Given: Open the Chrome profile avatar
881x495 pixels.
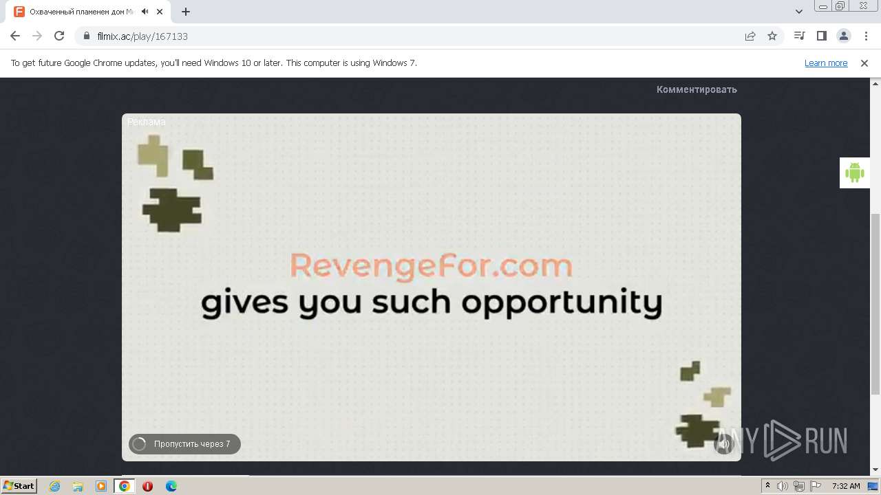Looking at the screenshot, I should click(843, 36).
